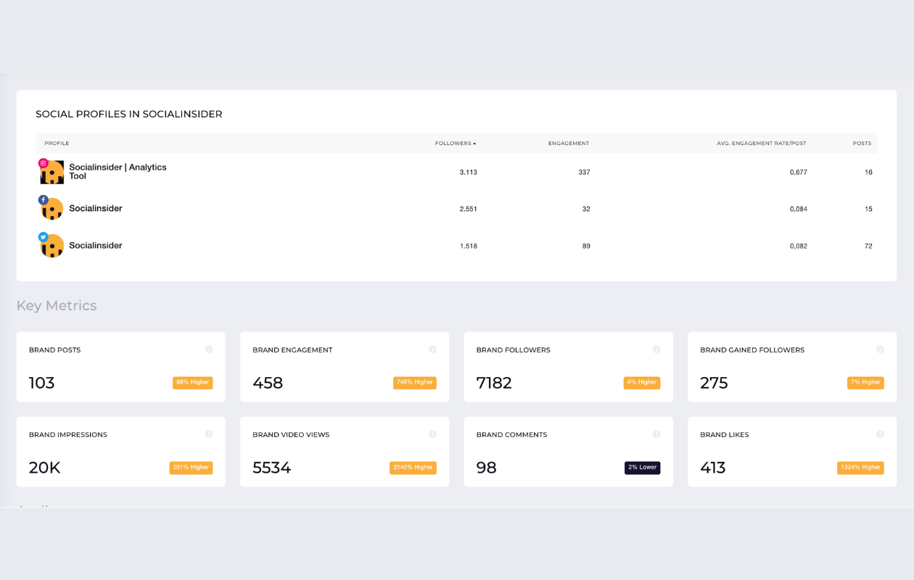Sort table by Engagement column header

point(569,144)
